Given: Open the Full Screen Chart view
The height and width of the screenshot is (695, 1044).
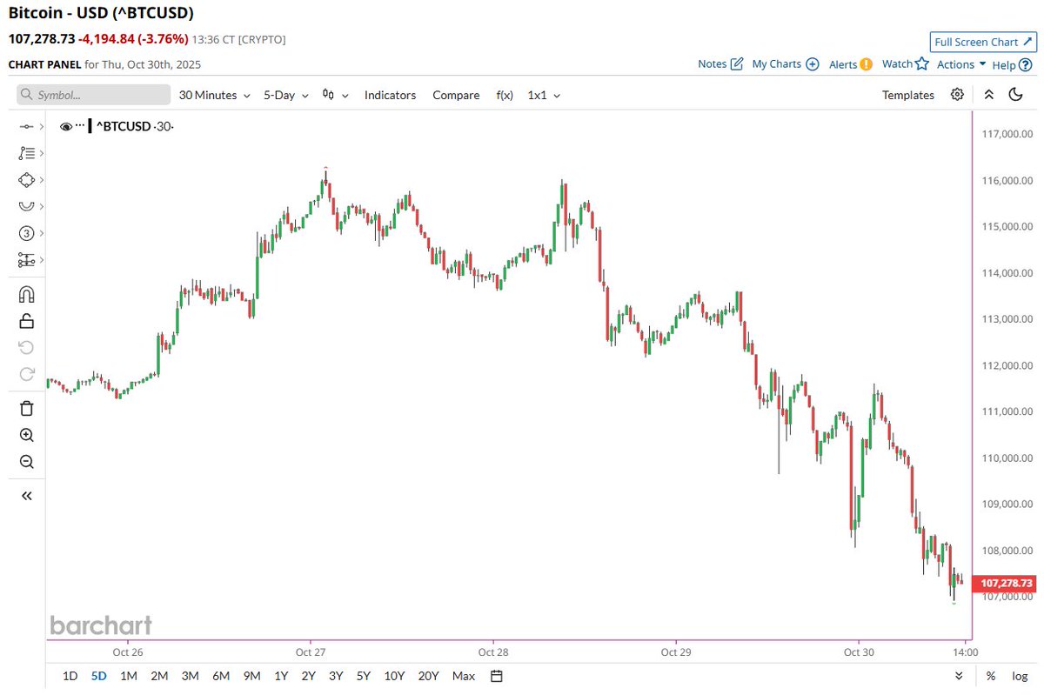Looking at the screenshot, I should [982, 42].
